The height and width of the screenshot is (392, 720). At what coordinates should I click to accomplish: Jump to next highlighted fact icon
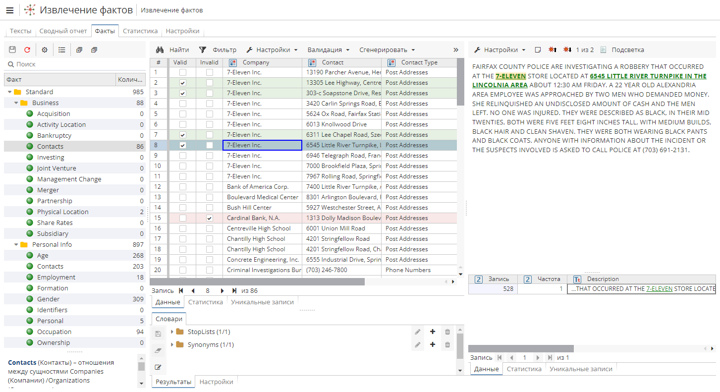pyautogui.click(x=568, y=50)
